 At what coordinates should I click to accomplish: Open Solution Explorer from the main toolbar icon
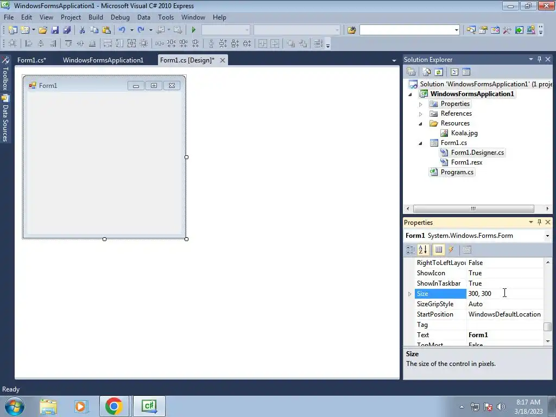point(471,30)
